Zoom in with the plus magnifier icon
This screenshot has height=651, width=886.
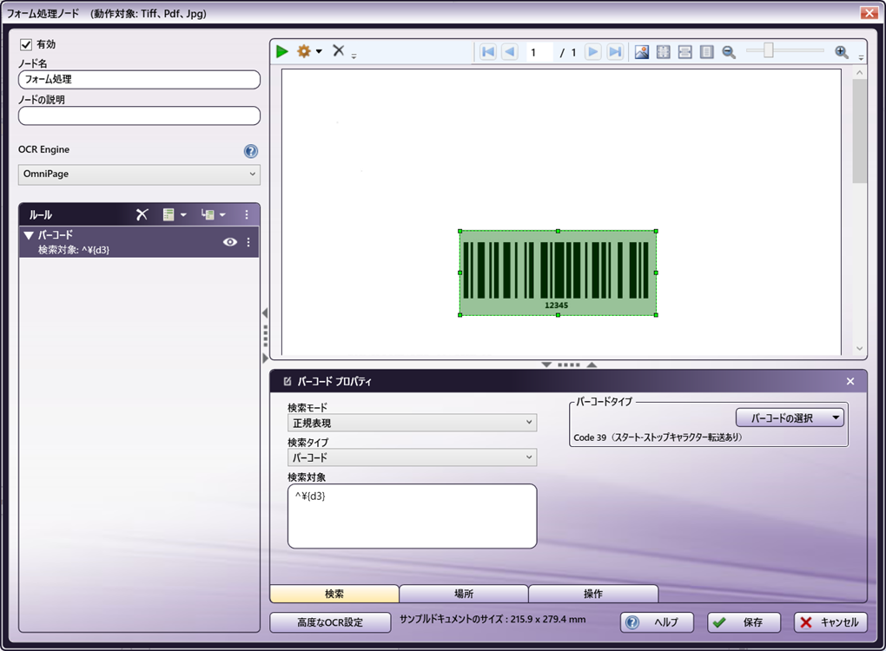pyautogui.click(x=842, y=52)
